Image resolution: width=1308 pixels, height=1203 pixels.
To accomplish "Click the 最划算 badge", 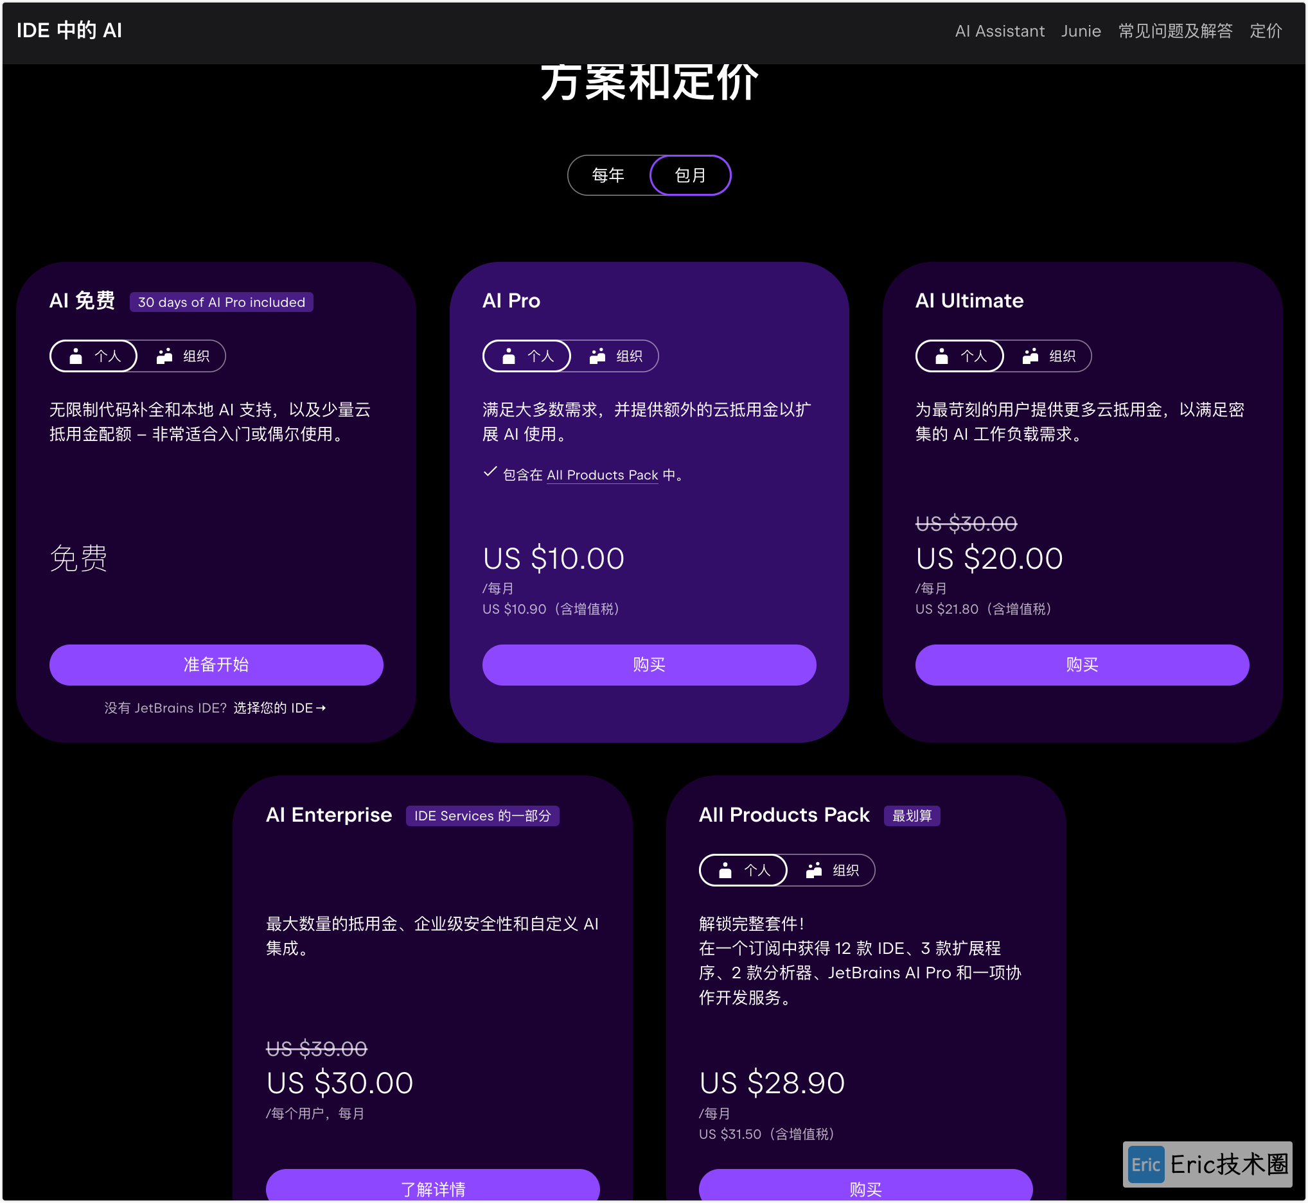I will pyautogui.click(x=912, y=816).
